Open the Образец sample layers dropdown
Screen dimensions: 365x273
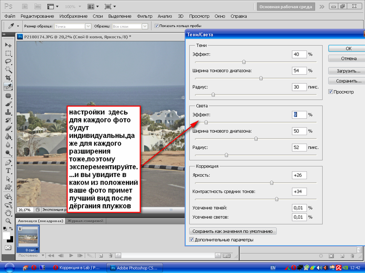145,26
